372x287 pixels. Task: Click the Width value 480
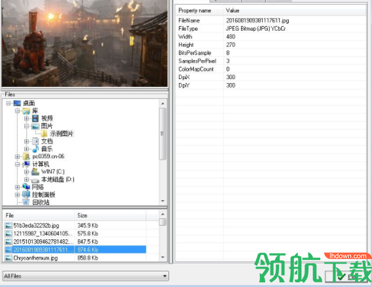[x=231, y=37]
